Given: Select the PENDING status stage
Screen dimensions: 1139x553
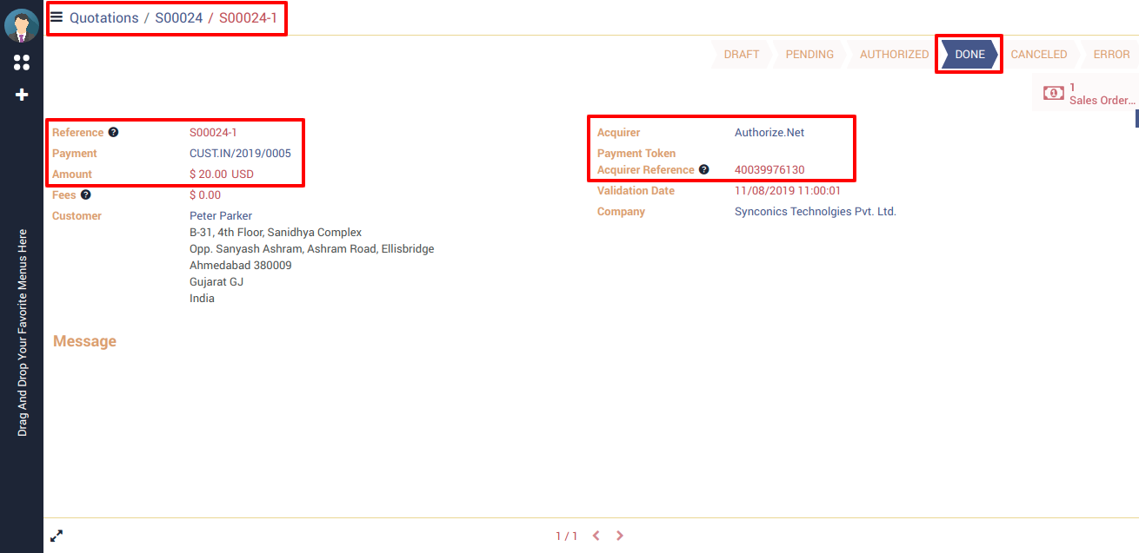Looking at the screenshot, I should pyautogui.click(x=809, y=54).
